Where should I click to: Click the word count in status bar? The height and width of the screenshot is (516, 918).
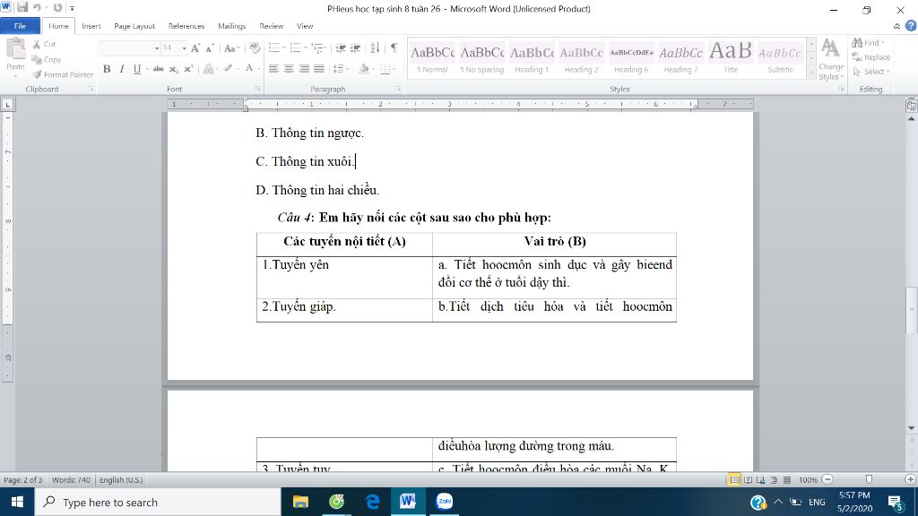coord(71,480)
